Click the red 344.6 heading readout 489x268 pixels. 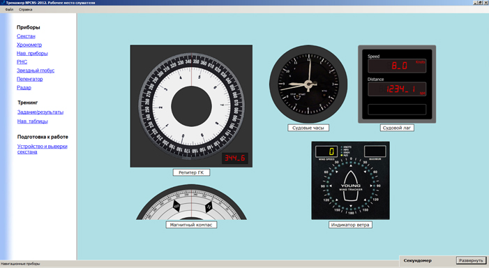tap(235, 158)
